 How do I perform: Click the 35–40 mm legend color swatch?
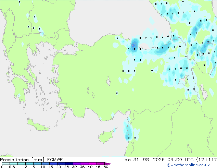[x=85, y=164]
